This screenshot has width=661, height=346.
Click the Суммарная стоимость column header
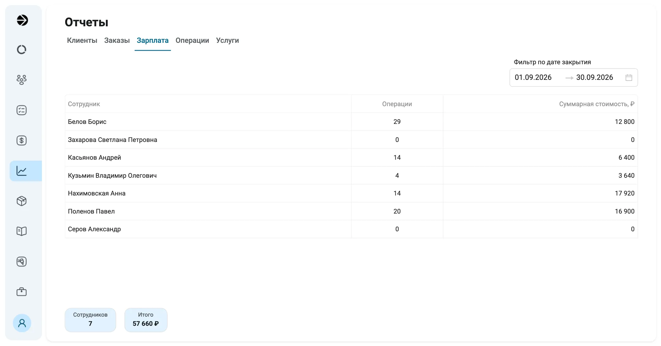pos(596,104)
